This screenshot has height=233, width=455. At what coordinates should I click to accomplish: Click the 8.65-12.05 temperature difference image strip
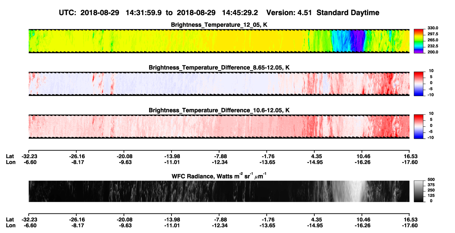tap(219, 84)
